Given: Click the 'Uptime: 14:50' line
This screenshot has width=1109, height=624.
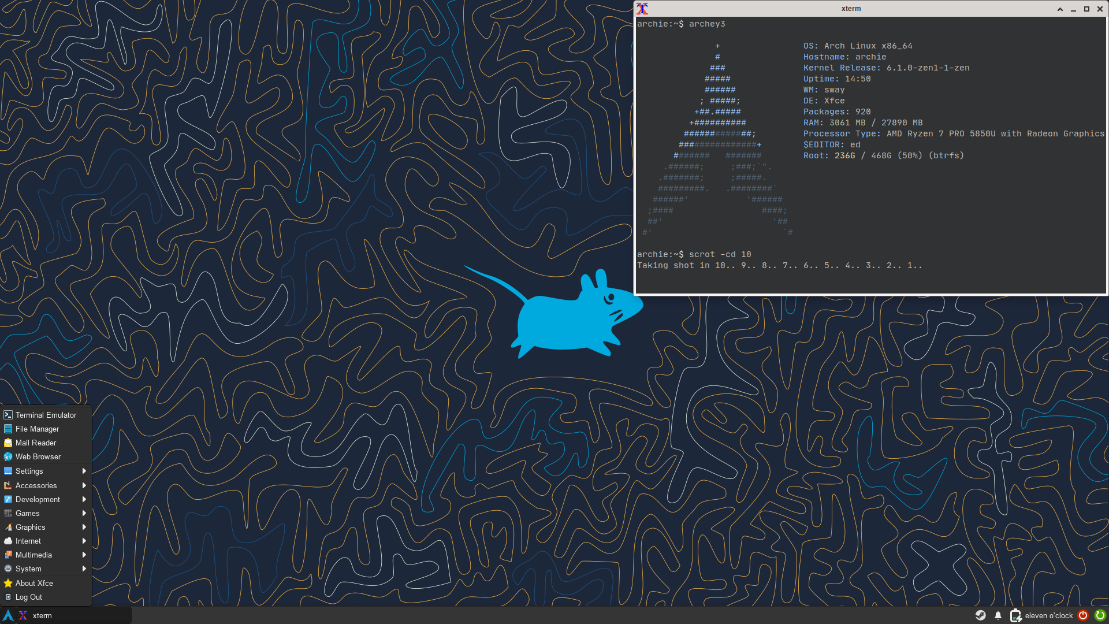Looking at the screenshot, I should point(837,79).
